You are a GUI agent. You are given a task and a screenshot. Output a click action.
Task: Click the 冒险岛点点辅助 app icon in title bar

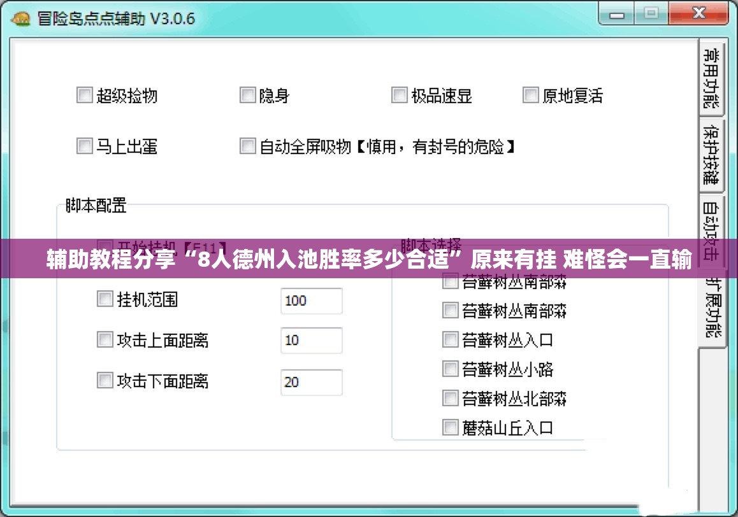[x=20, y=19]
